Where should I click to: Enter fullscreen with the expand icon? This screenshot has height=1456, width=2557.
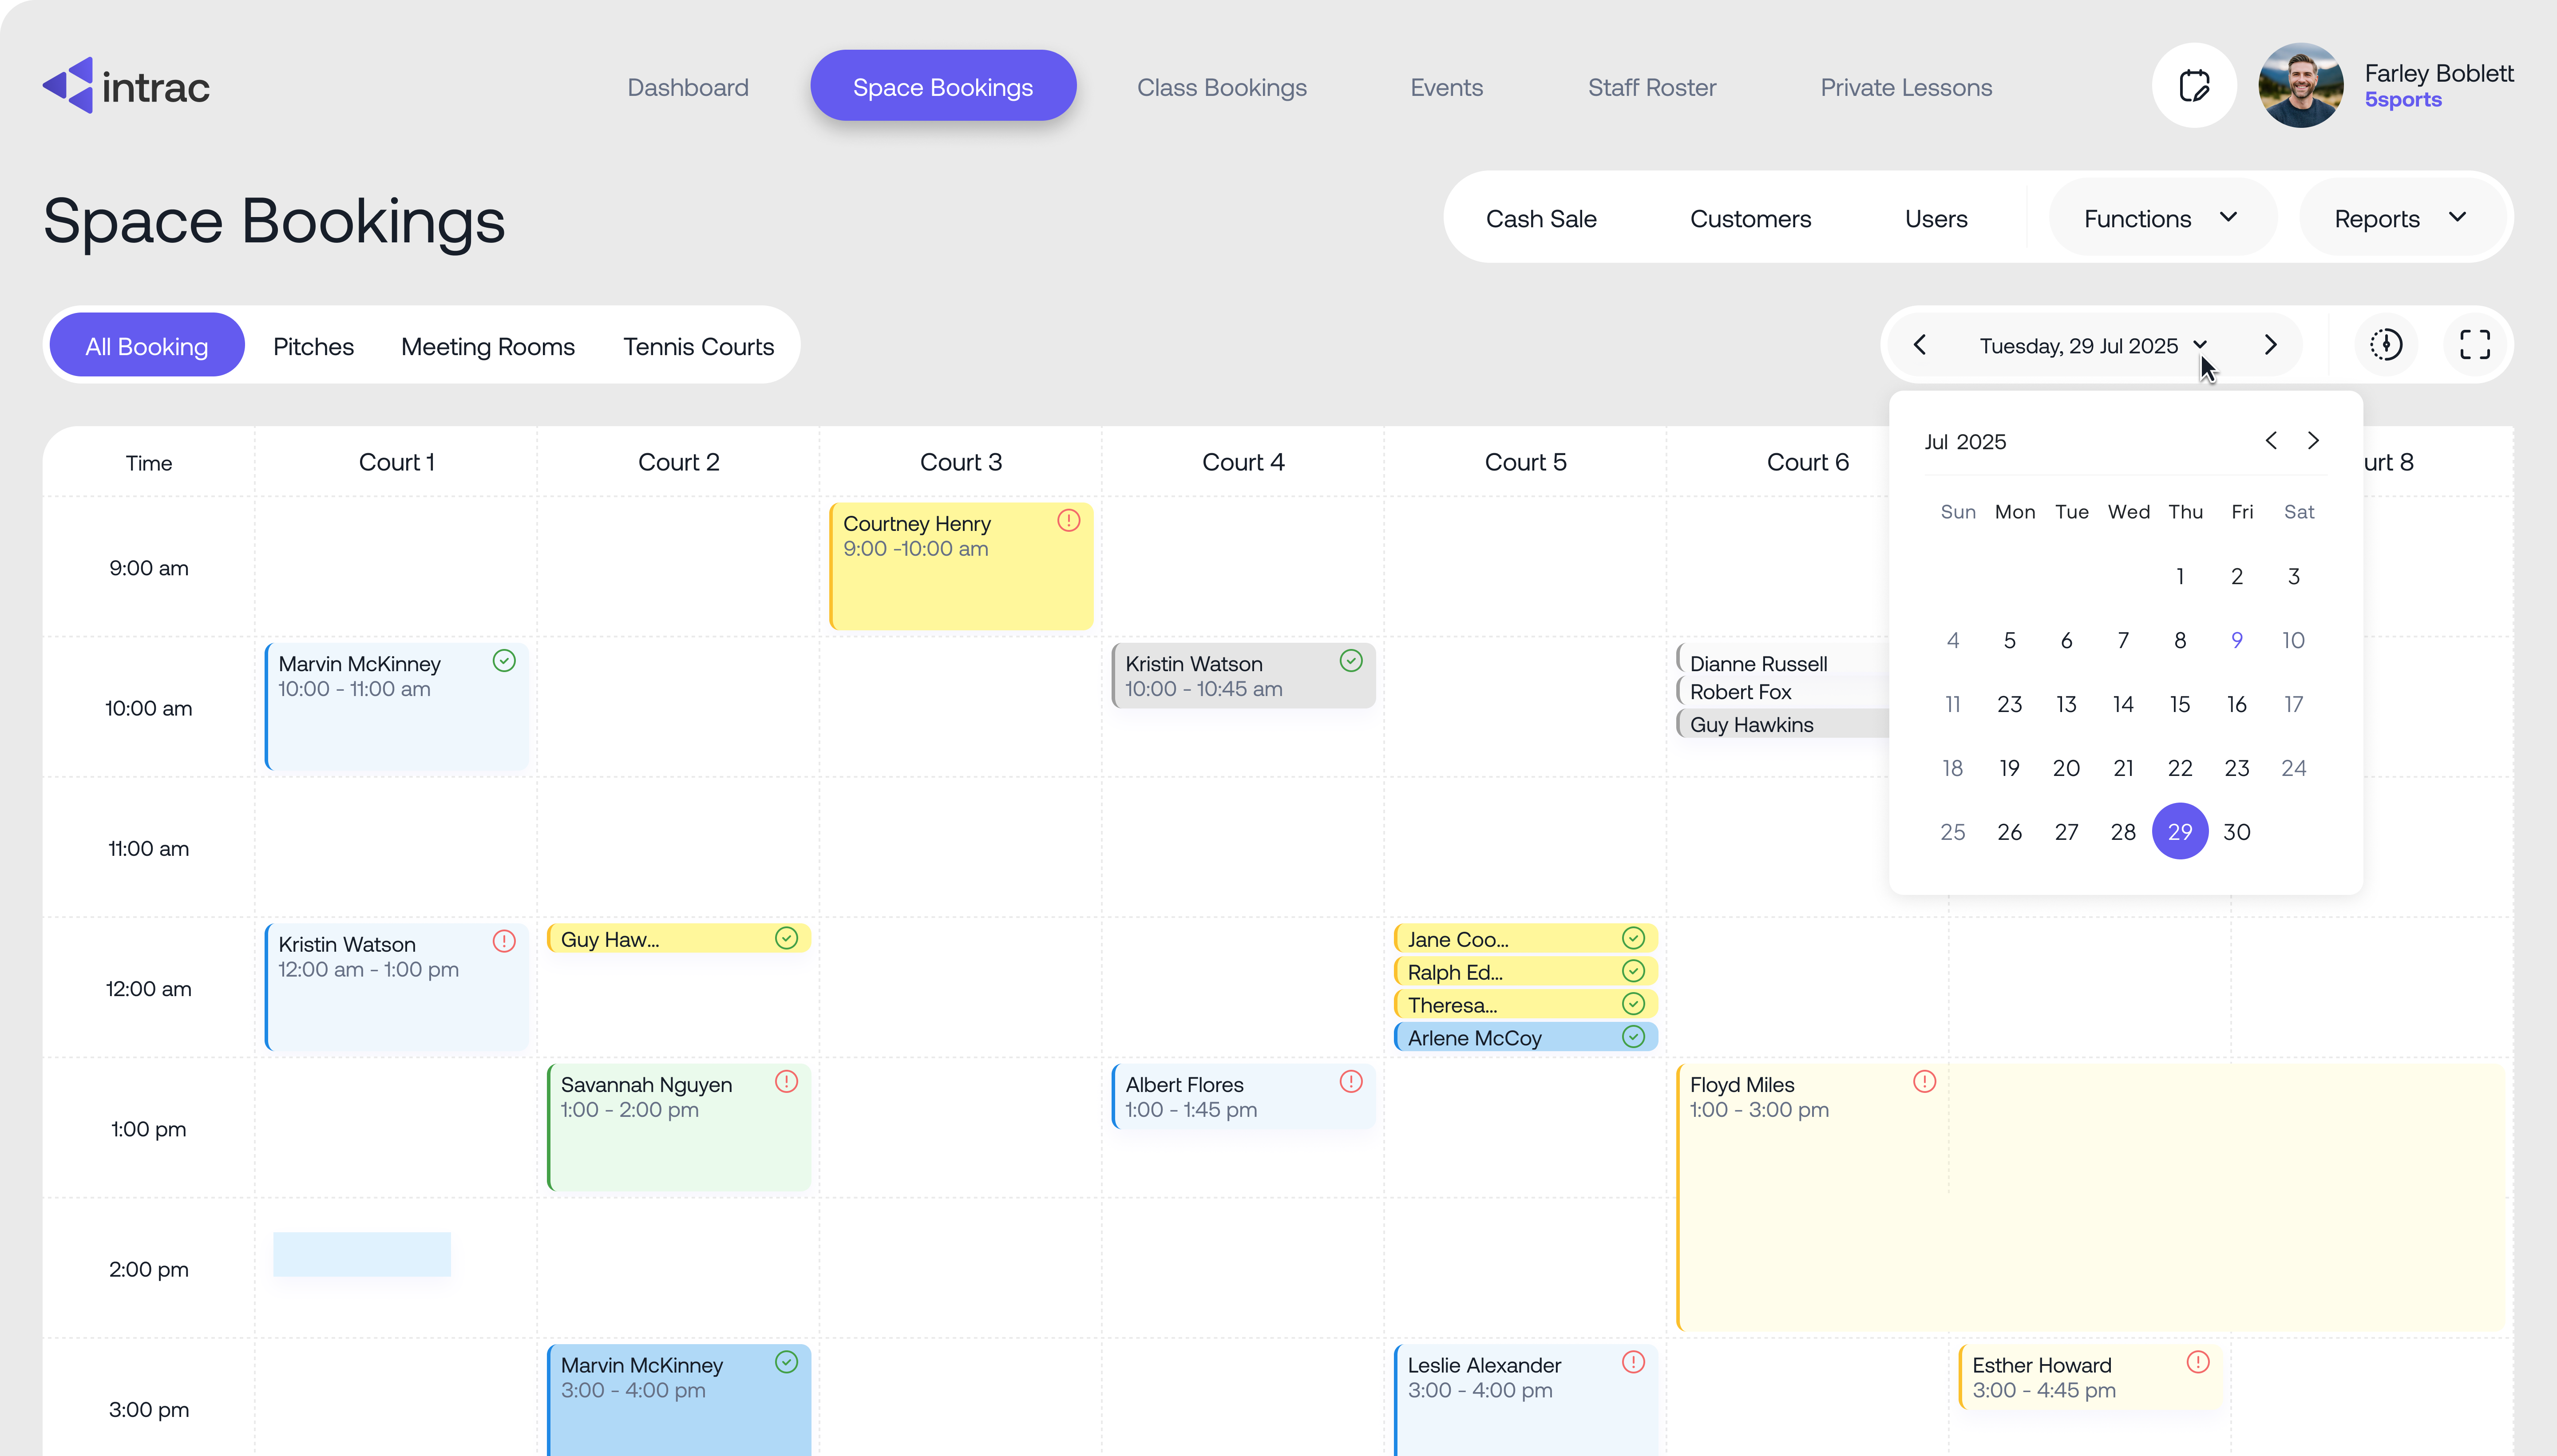2474,345
